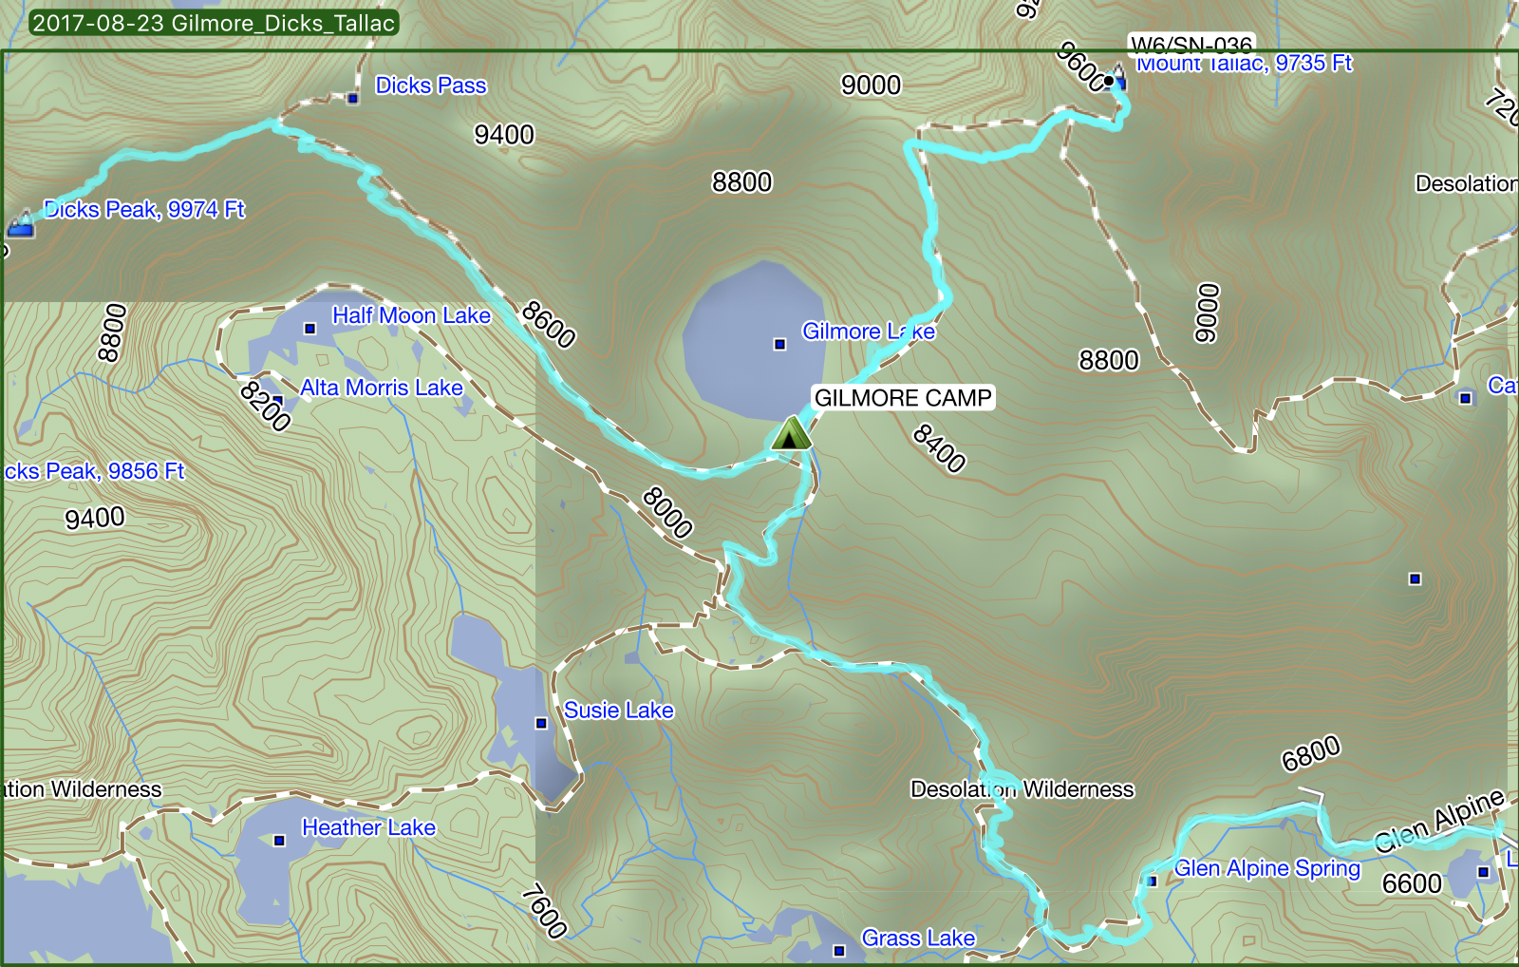Click the Gilmore Lake blue square marker
The image size is (1519, 967).
pyautogui.click(x=779, y=344)
